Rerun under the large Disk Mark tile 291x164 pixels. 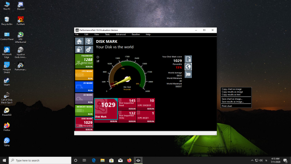[113, 121]
